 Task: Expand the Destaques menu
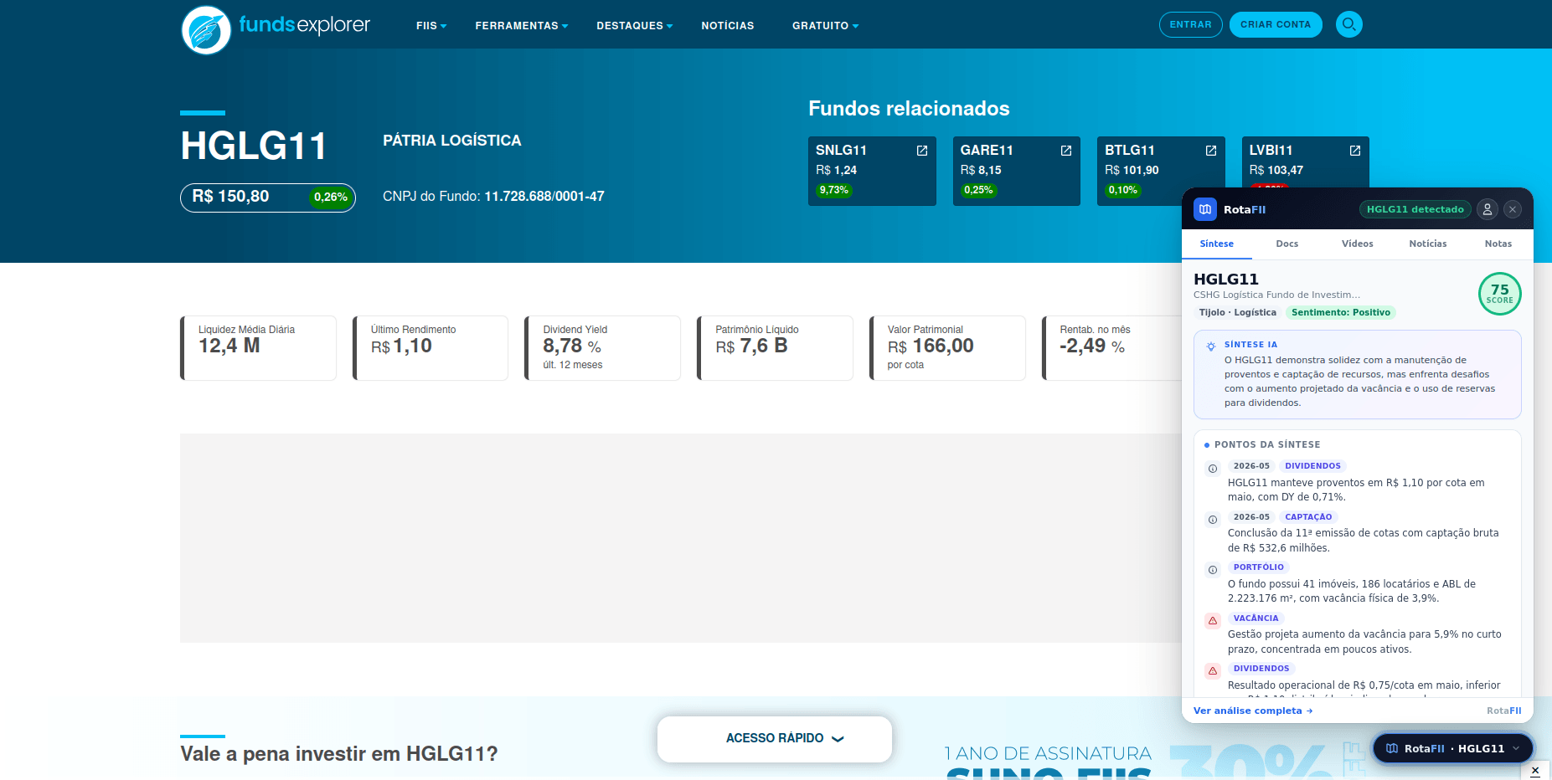pyautogui.click(x=634, y=26)
